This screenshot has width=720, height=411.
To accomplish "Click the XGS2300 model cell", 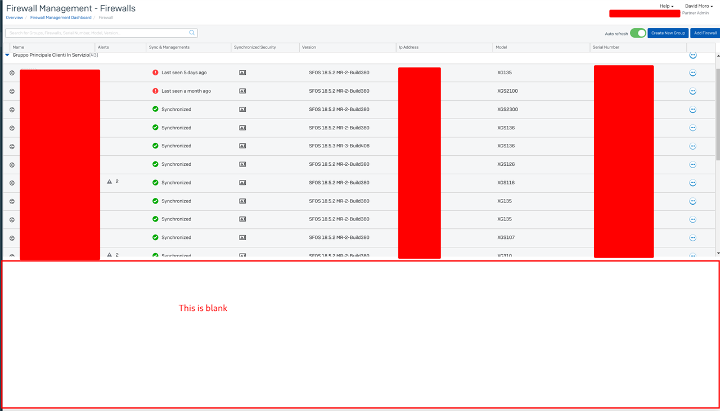I will tap(507, 109).
